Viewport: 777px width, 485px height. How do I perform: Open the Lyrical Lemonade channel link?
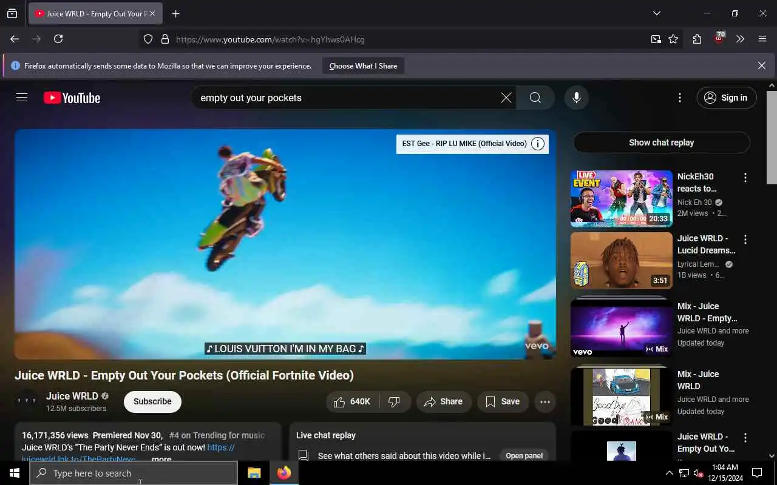[x=698, y=264]
